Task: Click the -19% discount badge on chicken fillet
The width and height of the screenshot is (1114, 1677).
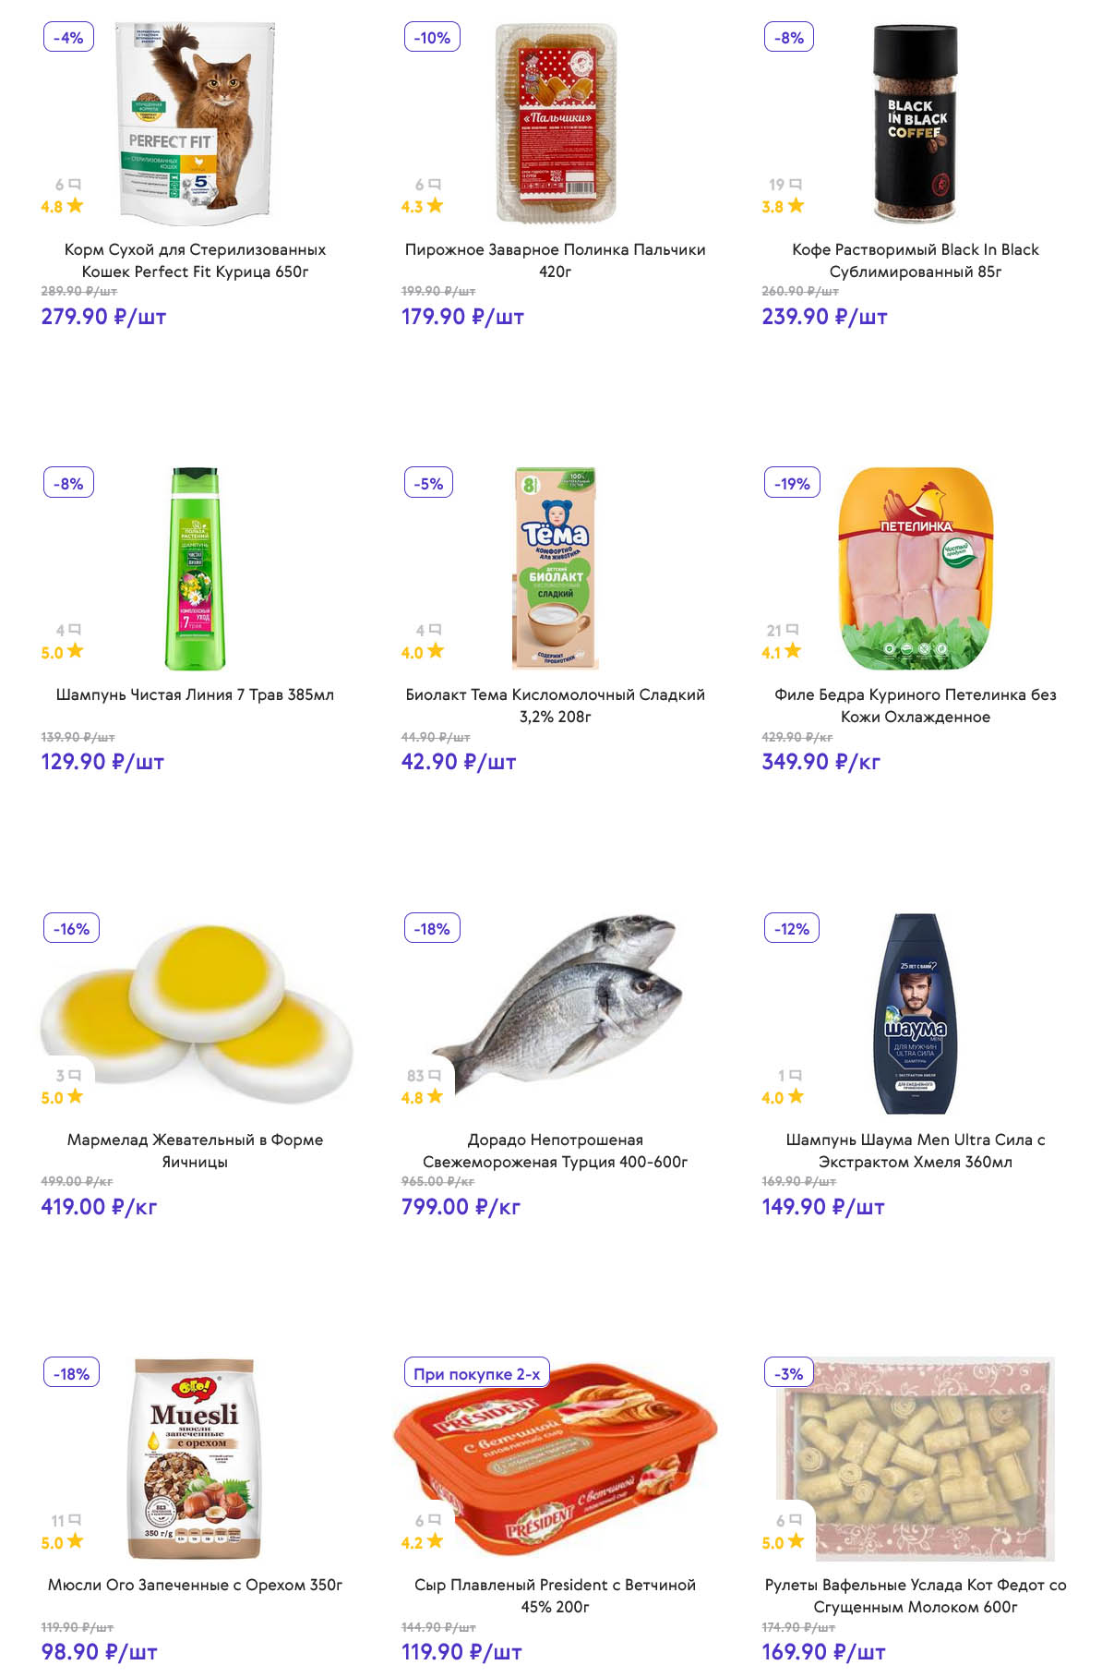Action: (x=792, y=483)
